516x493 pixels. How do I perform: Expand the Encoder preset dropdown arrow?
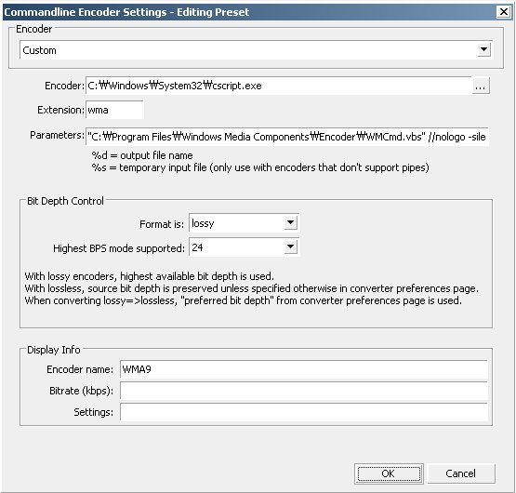coord(483,49)
